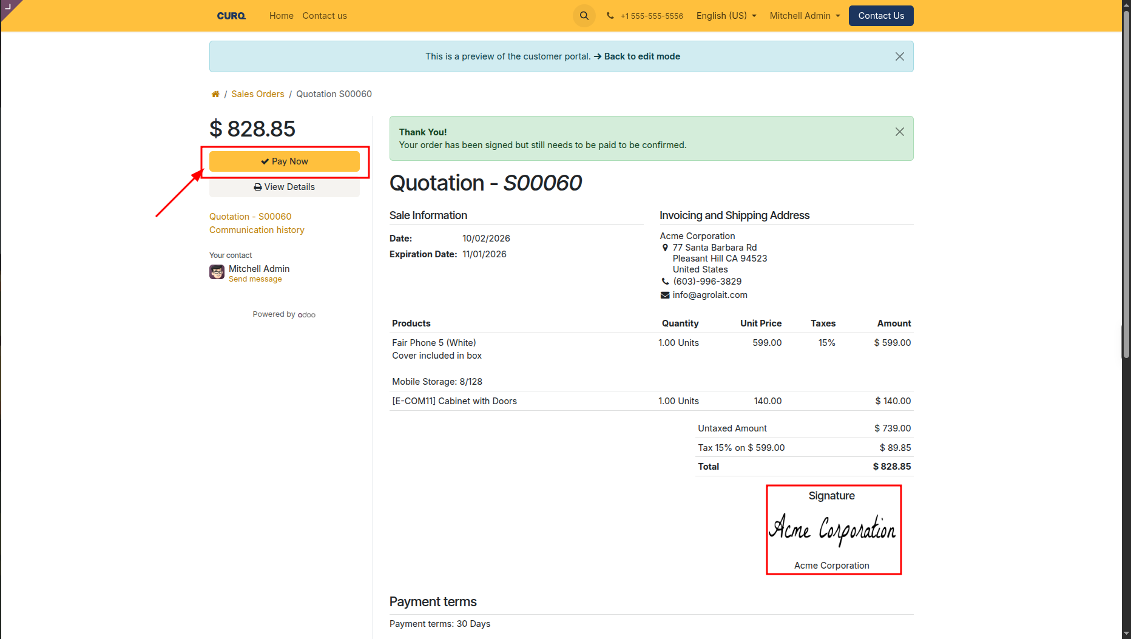This screenshot has width=1131, height=639.
Task: Click the CURQ logo
Action: (231, 16)
